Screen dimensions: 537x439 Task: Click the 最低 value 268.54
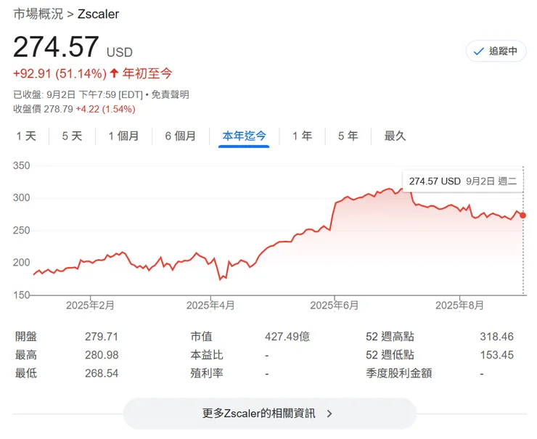coord(102,373)
